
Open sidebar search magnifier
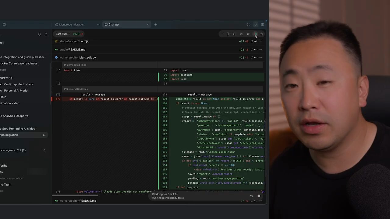[46, 34]
